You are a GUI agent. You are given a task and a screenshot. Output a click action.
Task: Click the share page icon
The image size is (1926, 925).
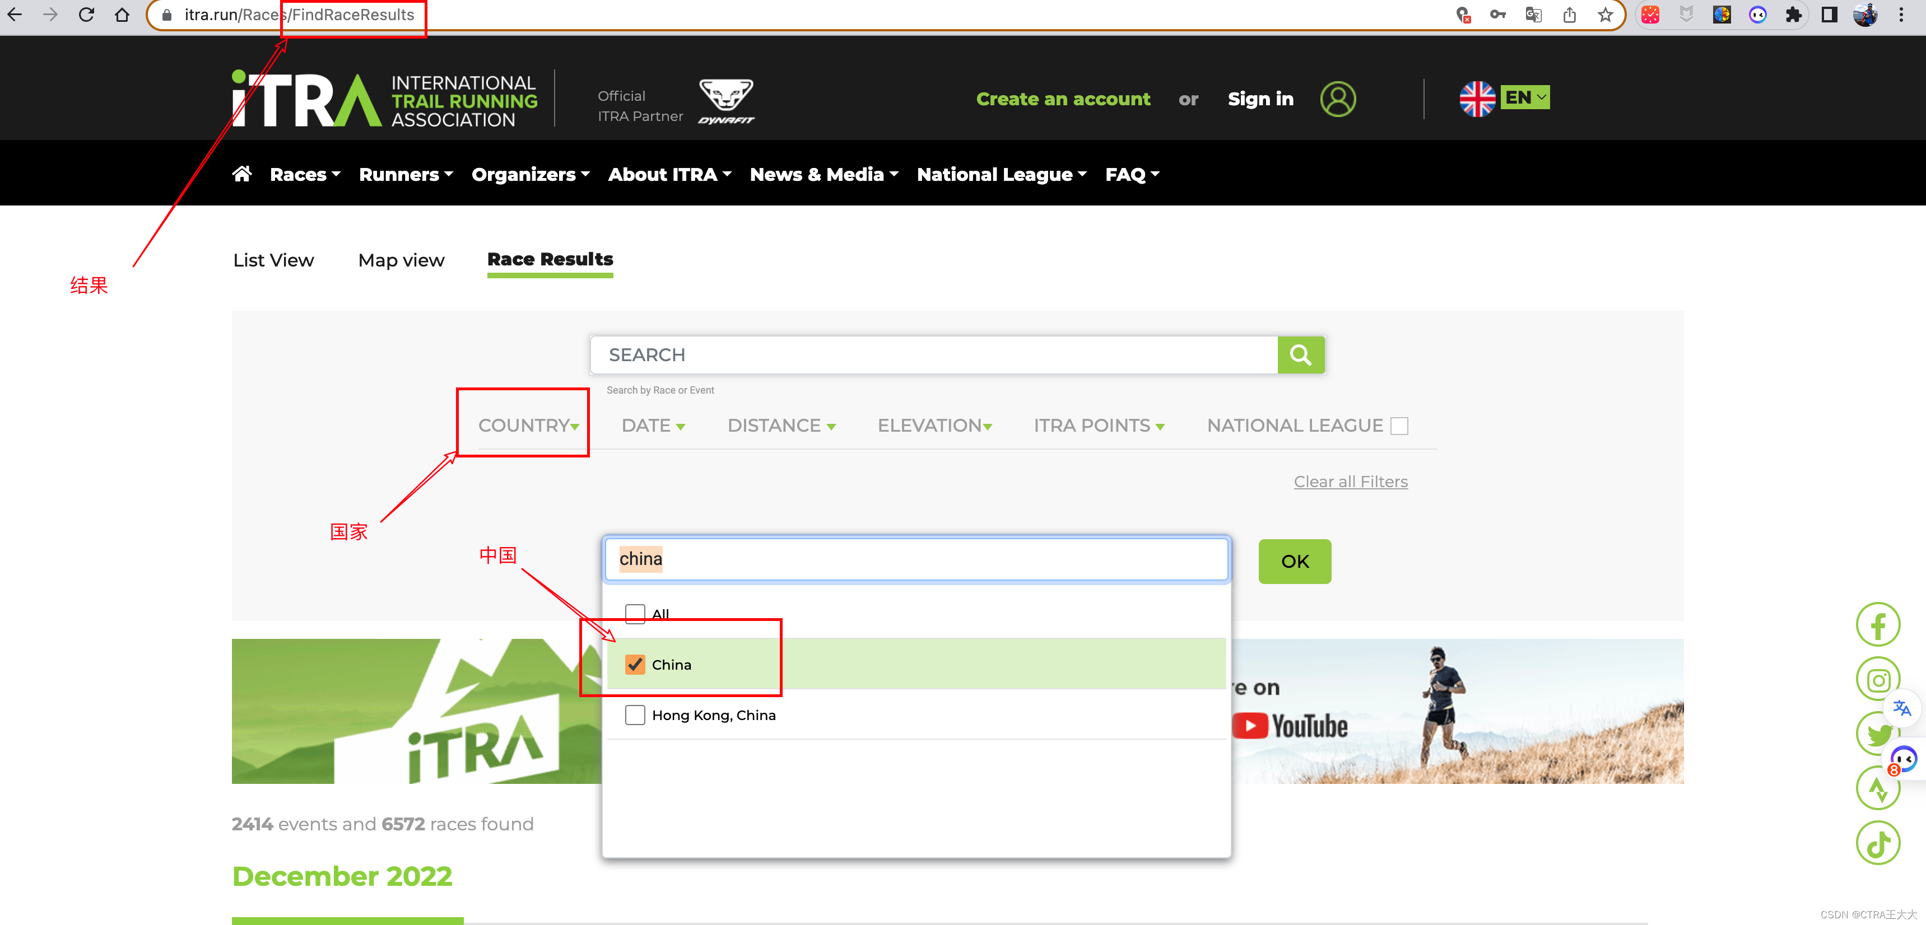[1569, 14]
